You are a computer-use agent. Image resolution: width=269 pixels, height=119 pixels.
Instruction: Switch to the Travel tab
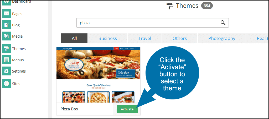[x=145, y=38]
